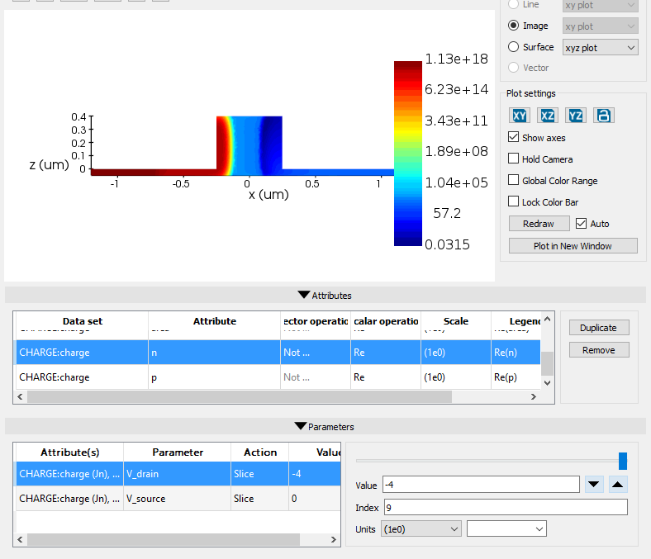Screen dimensions: 651x559
Task: Decrease value with the down arrow button
Action: tap(594, 485)
